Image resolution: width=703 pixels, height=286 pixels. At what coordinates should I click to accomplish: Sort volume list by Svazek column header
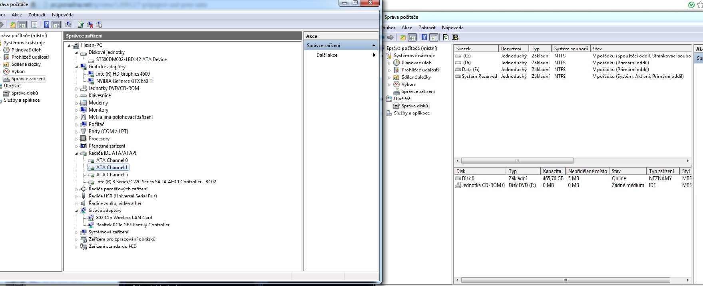tap(476, 49)
